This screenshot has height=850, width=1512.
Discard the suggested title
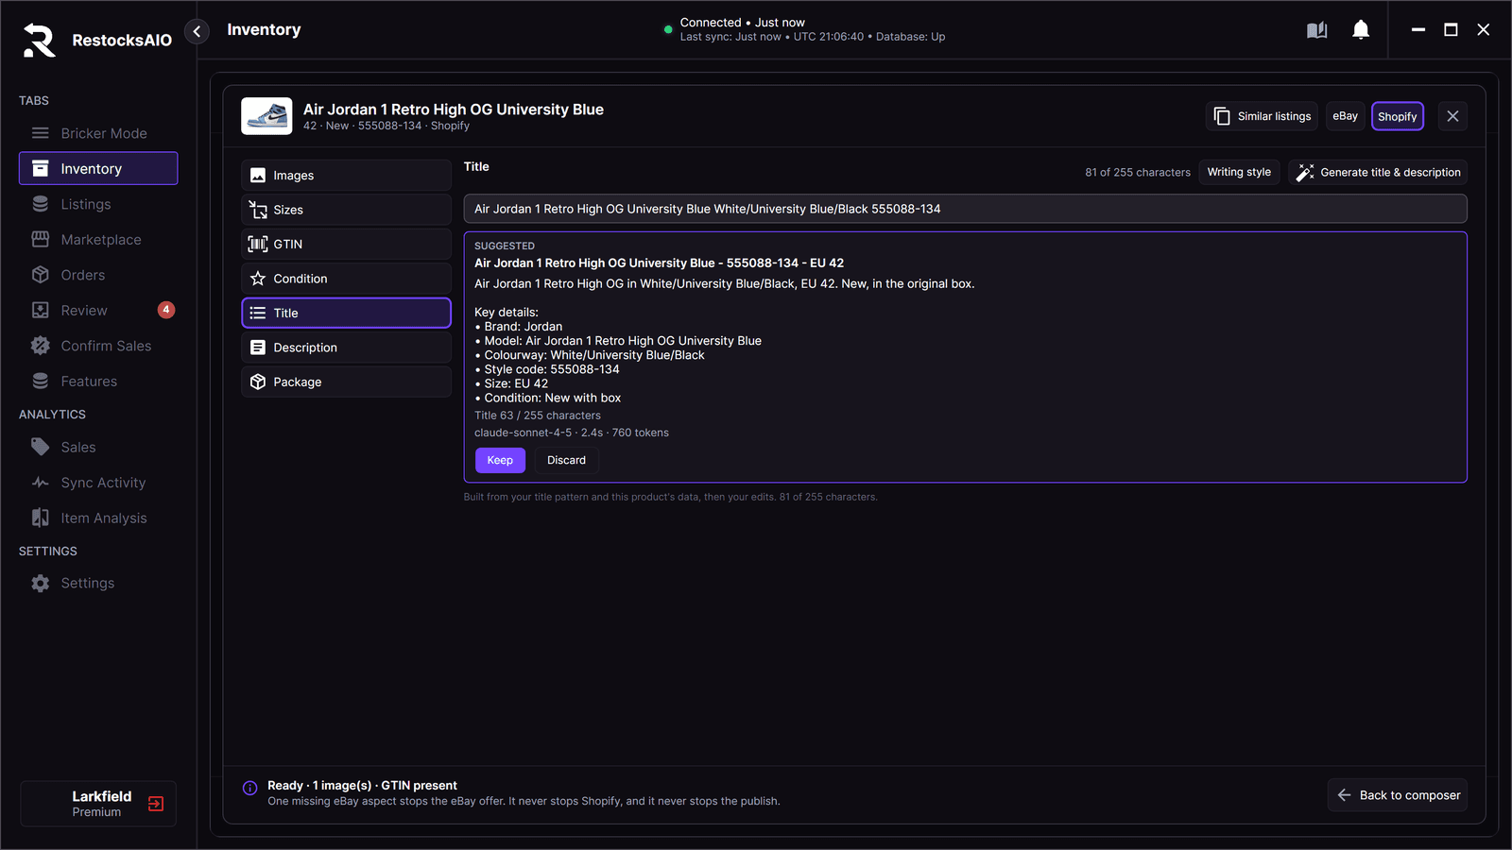click(x=566, y=460)
